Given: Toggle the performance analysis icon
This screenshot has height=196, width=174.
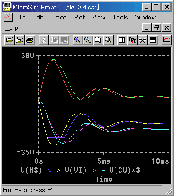Looking at the screenshot, I should pos(142,40).
